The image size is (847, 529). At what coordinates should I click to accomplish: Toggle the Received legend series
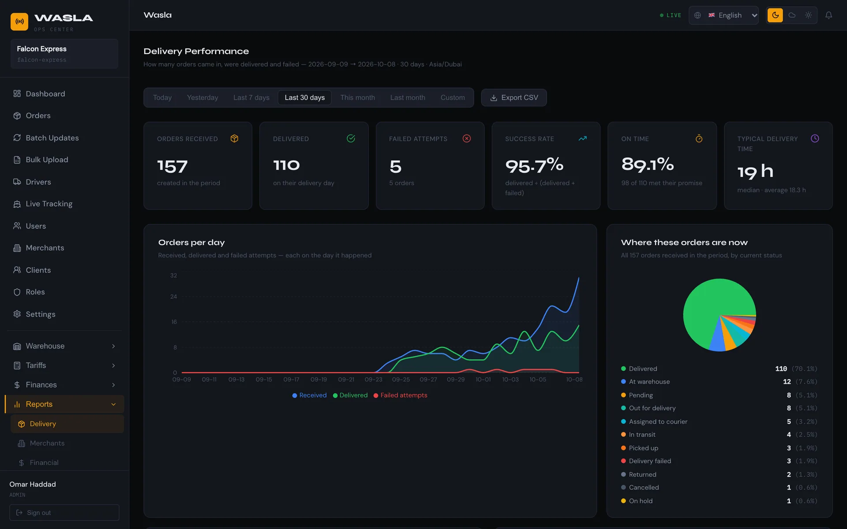(x=309, y=395)
